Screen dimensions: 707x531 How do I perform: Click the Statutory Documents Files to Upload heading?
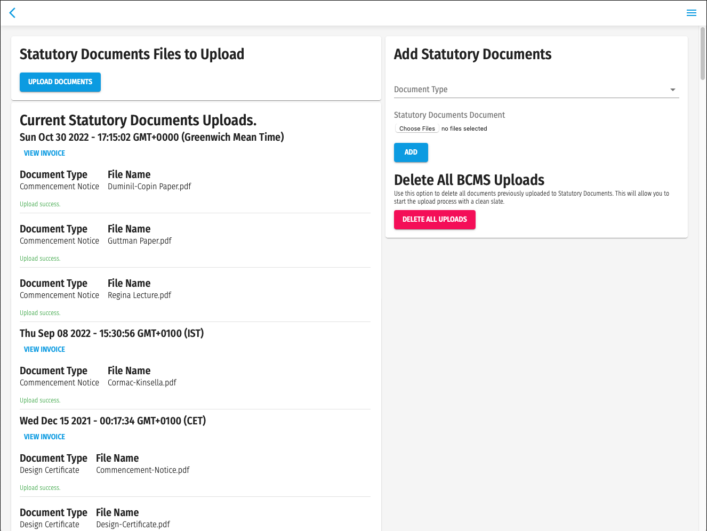click(132, 54)
